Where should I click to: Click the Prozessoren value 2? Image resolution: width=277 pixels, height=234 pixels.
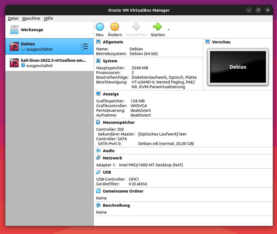pos(133,73)
